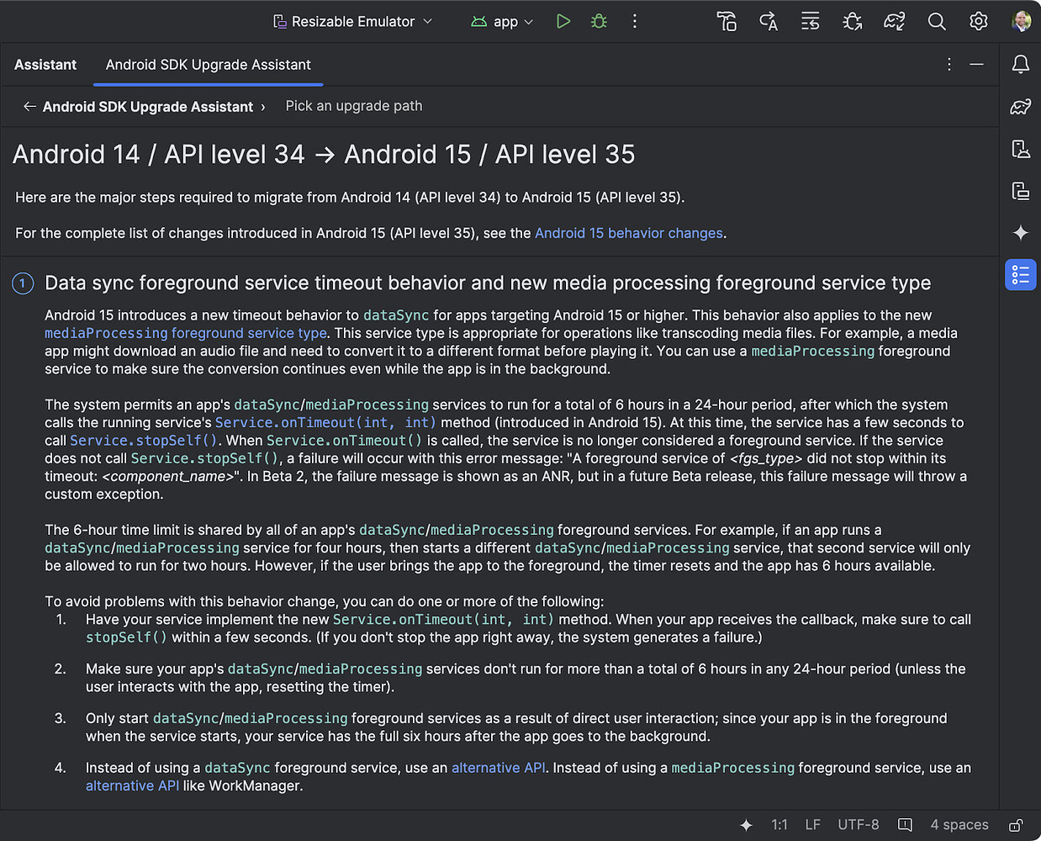Open the Settings gear in the toolbar
The image size is (1041, 841).
[x=978, y=21]
